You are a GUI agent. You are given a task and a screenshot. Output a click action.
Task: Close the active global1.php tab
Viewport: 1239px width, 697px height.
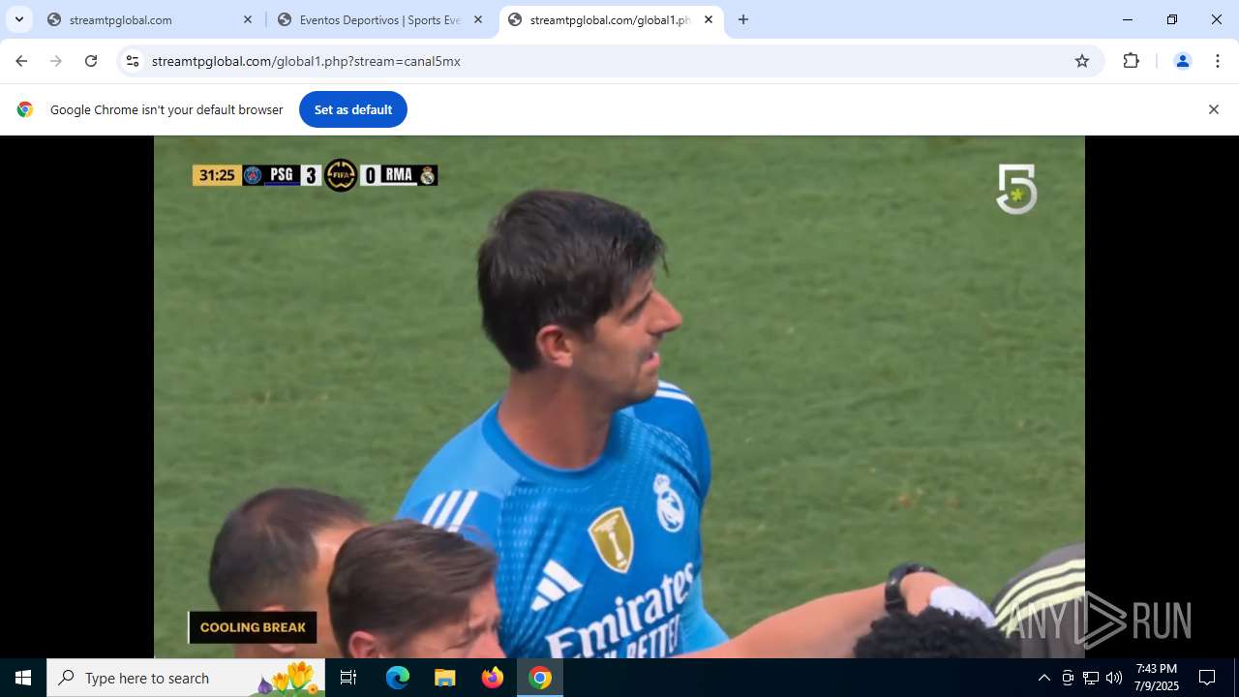pyautogui.click(x=709, y=19)
